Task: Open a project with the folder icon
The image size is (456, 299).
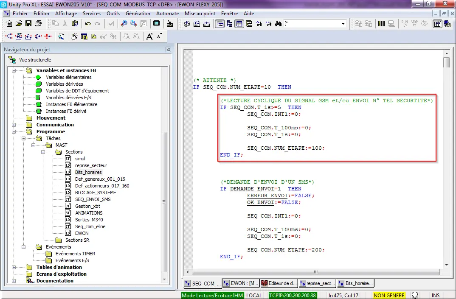Action: (x=19, y=23)
